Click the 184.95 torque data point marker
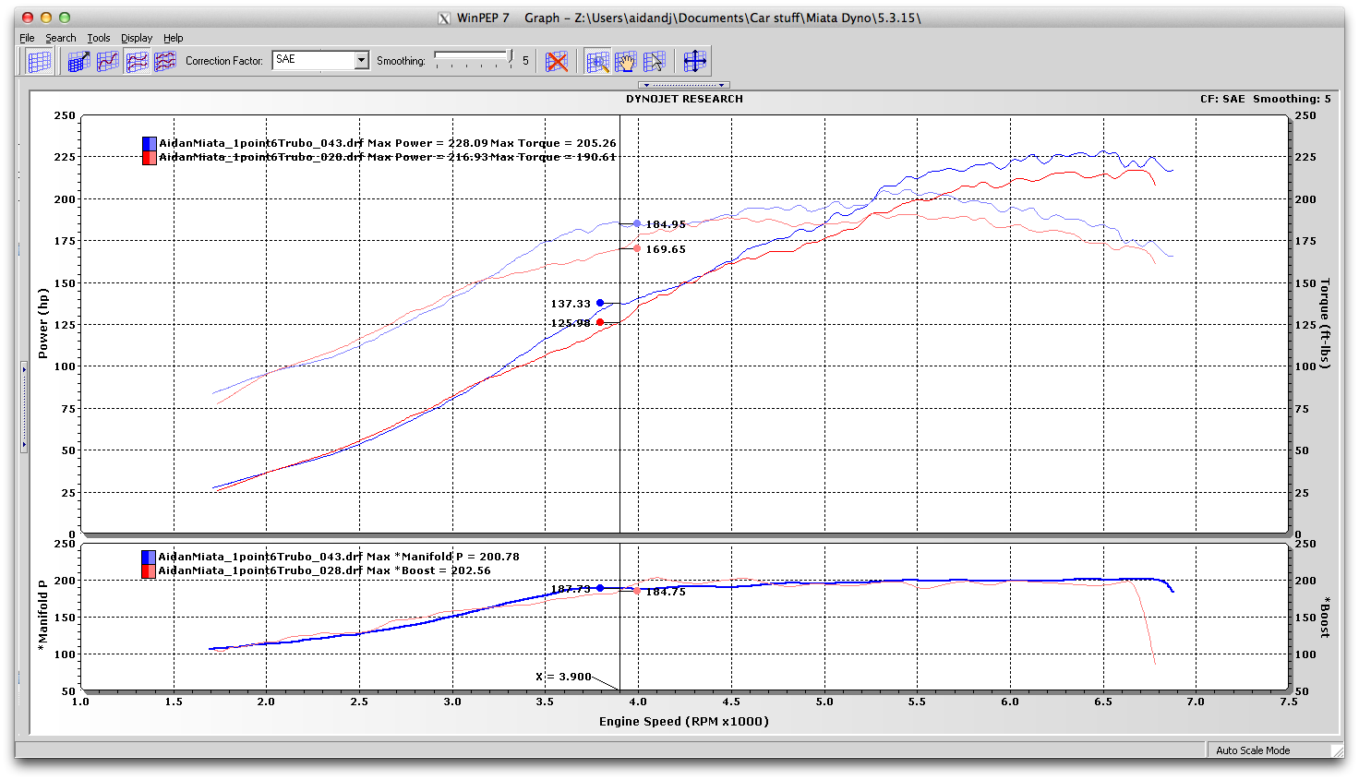Viewport: 1359px width, 780px height. [x=637, y=223]
